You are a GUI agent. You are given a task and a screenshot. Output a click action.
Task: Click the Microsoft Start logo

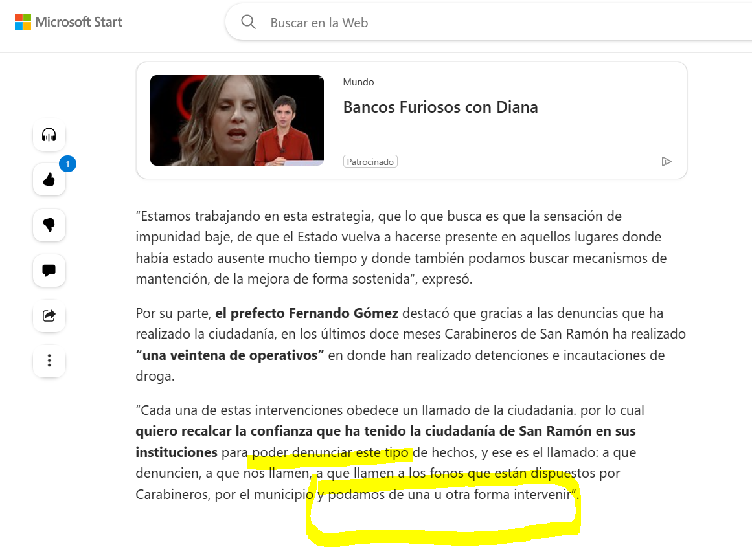tap(69, 22)
